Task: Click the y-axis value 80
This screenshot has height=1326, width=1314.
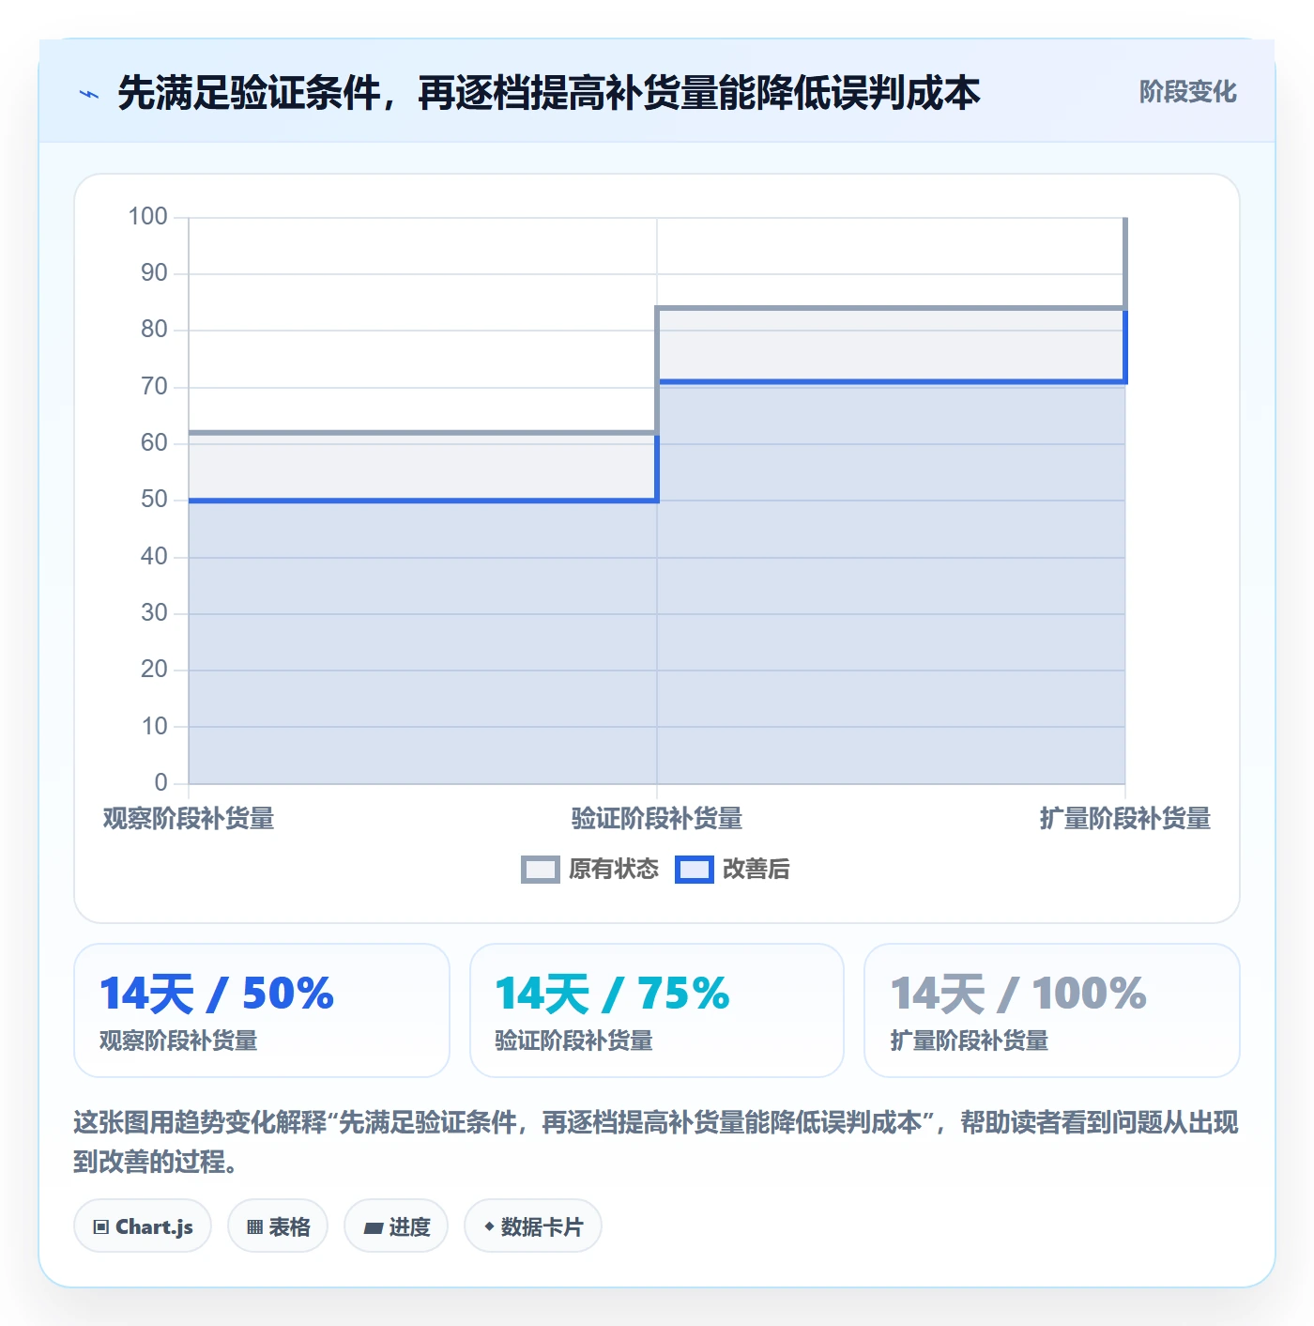Action: [x=154, y=330]
